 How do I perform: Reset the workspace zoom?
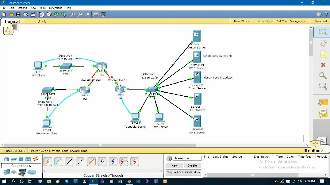[x=80, y=15]
